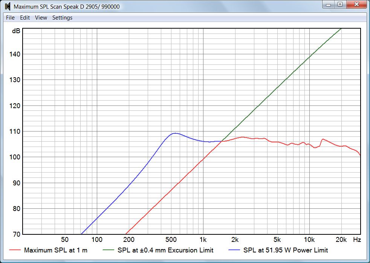Click the dB axis unit label
Viewport: 370px width, 263px height.
[x=16, y=31]
